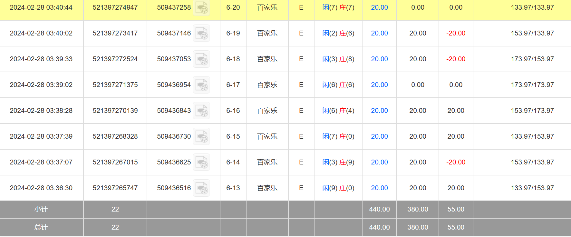Viewport: 571px width, 237px height.
Task: Click replay icon beside 509437053
Action: [201, 59]
